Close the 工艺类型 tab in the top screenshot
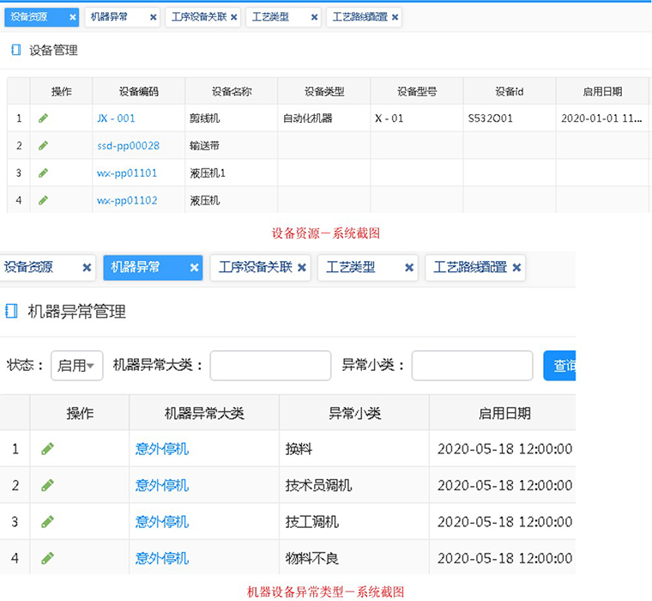This screenshot has height=601, width=652. 314,17
